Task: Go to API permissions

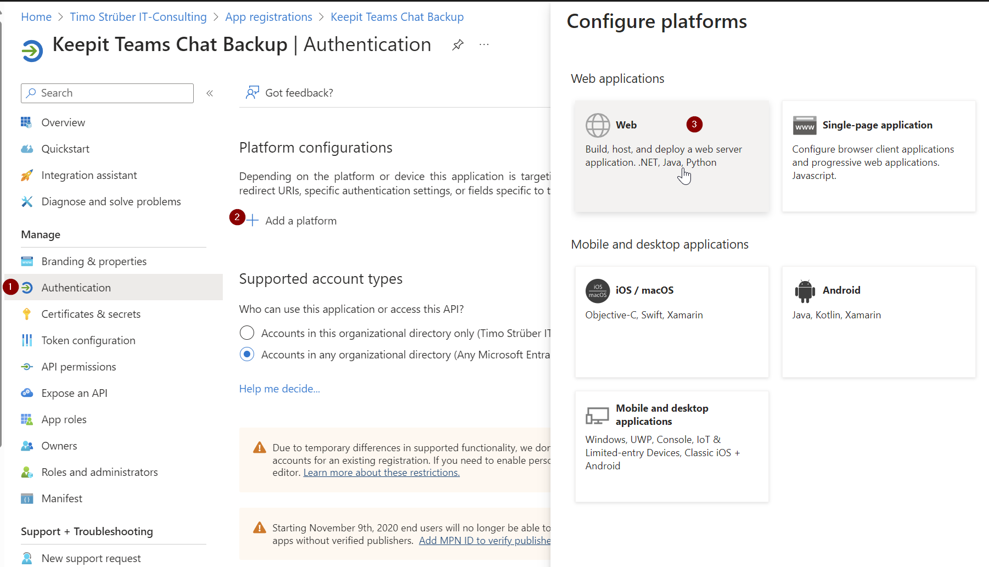Action: point(78,367)
